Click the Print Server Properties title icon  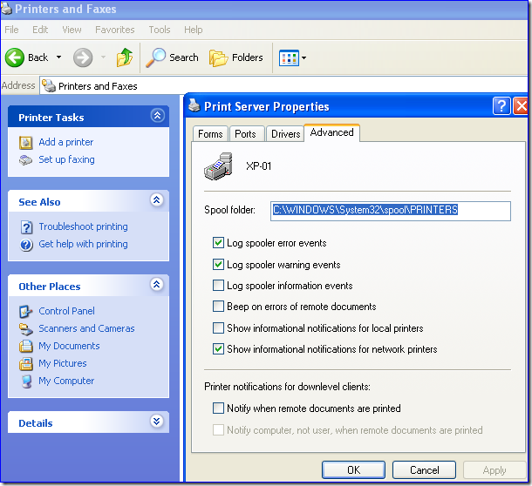pyautogui.click(x=194, y=105)
